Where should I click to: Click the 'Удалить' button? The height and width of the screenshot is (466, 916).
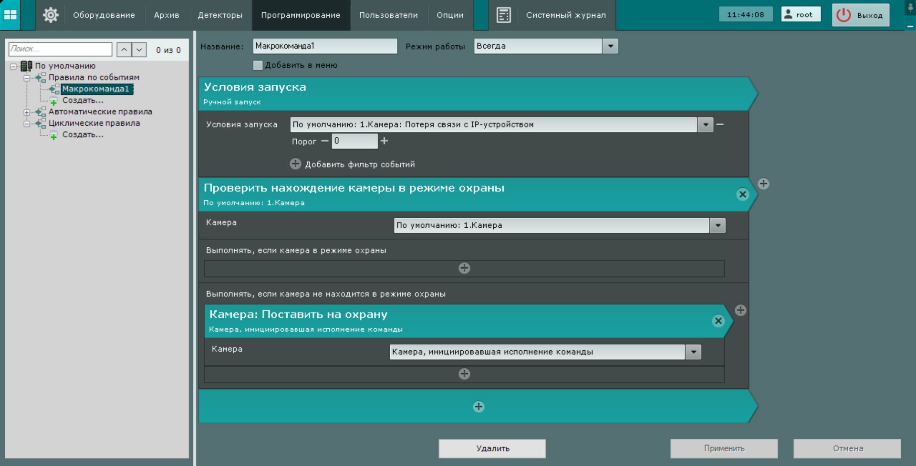click(492, 448)
